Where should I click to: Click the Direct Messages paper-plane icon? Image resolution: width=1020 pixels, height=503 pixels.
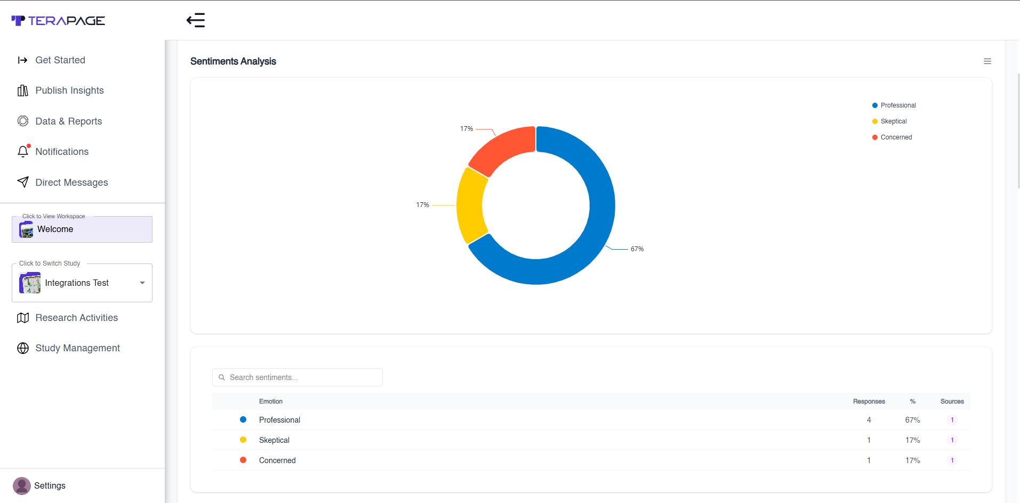coord(22,182)
